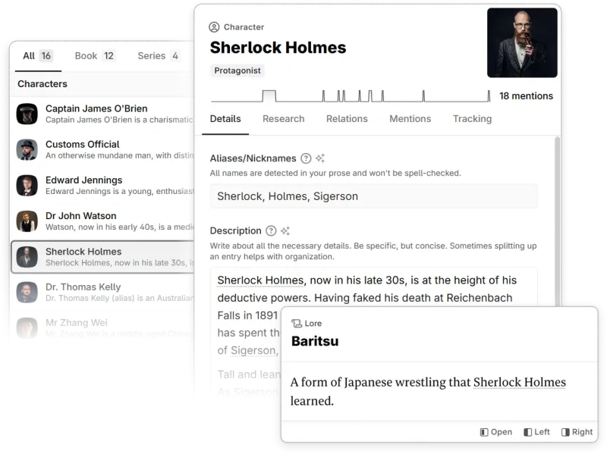The width and height of the screenshot is (607, 454).
Task: Click the Sherlock Holmes title heading
Action: (278, 48)
